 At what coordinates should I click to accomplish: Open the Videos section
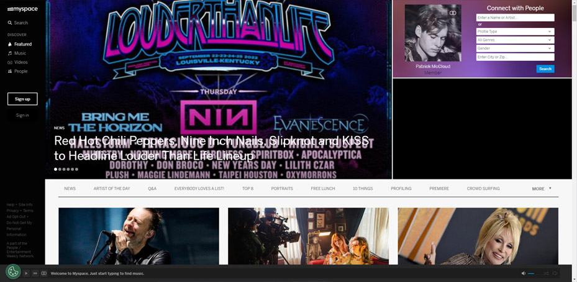point(20,62)
